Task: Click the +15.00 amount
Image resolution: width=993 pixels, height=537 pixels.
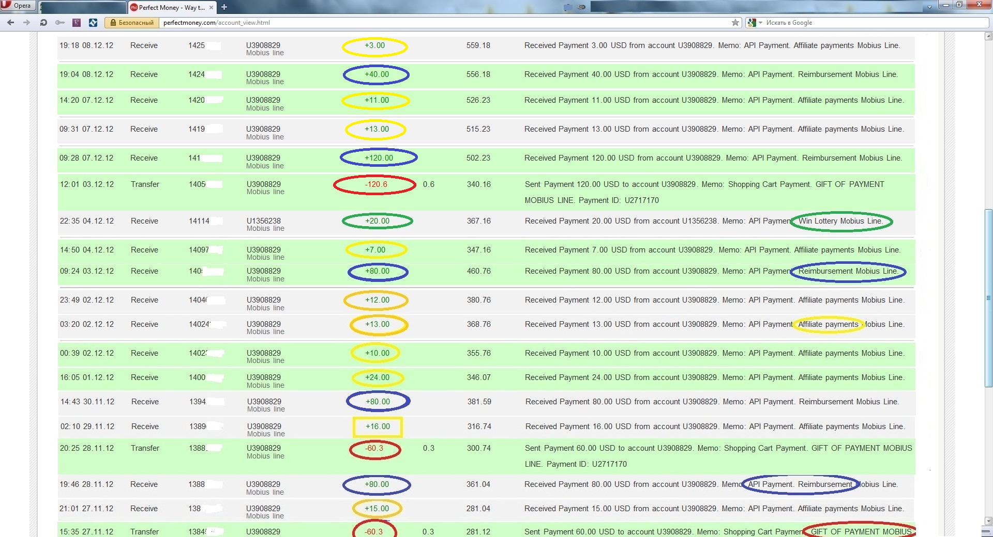Action: click(x=377, y=509)
